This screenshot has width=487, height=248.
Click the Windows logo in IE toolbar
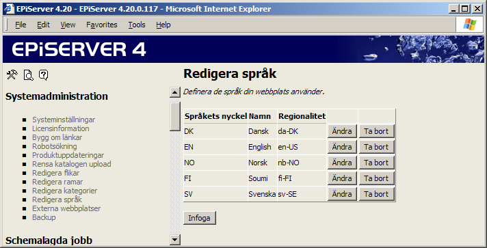470,25
